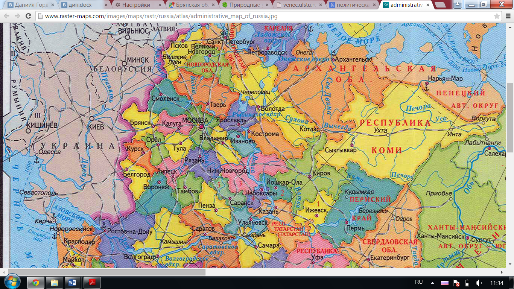
Task: Click the Екатеринбург city label
Action: point(389,259)
